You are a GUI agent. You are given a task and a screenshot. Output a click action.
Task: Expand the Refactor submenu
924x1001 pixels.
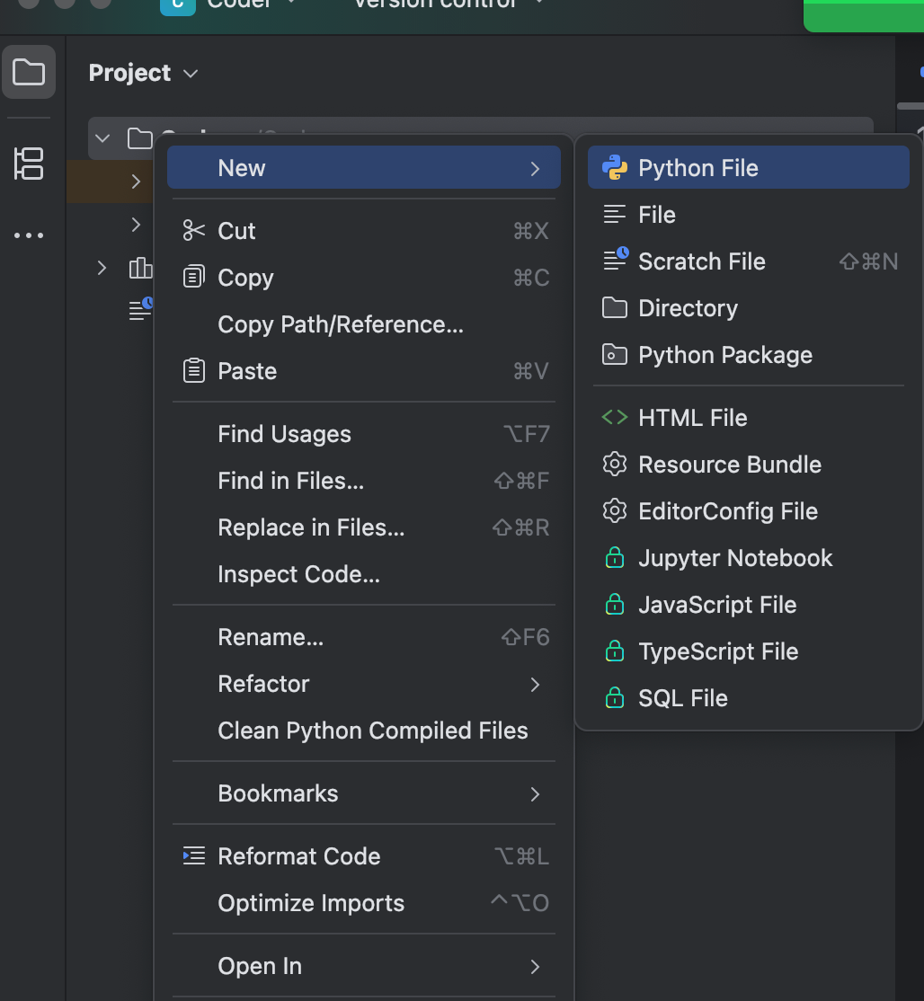pos(364,684)
